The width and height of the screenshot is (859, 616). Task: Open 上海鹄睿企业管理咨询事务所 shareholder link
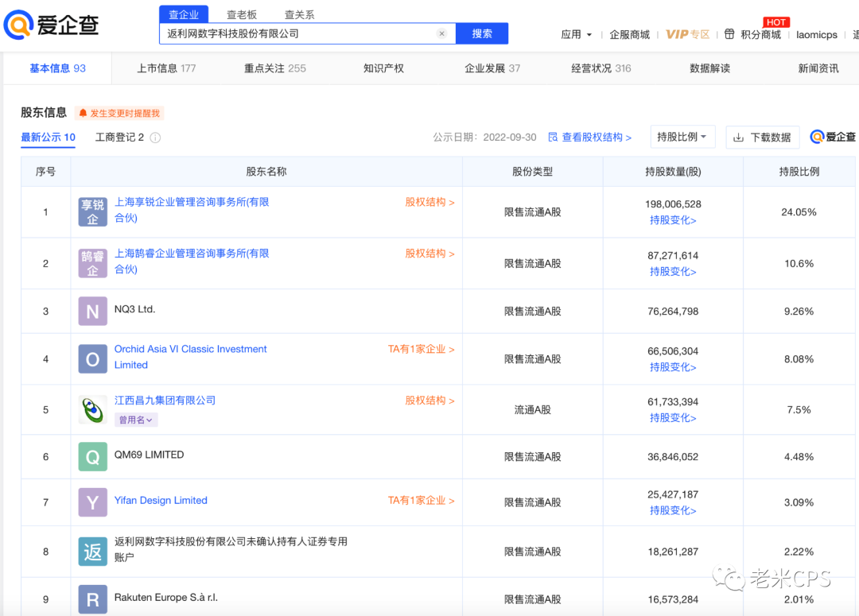tap(192, 262)
